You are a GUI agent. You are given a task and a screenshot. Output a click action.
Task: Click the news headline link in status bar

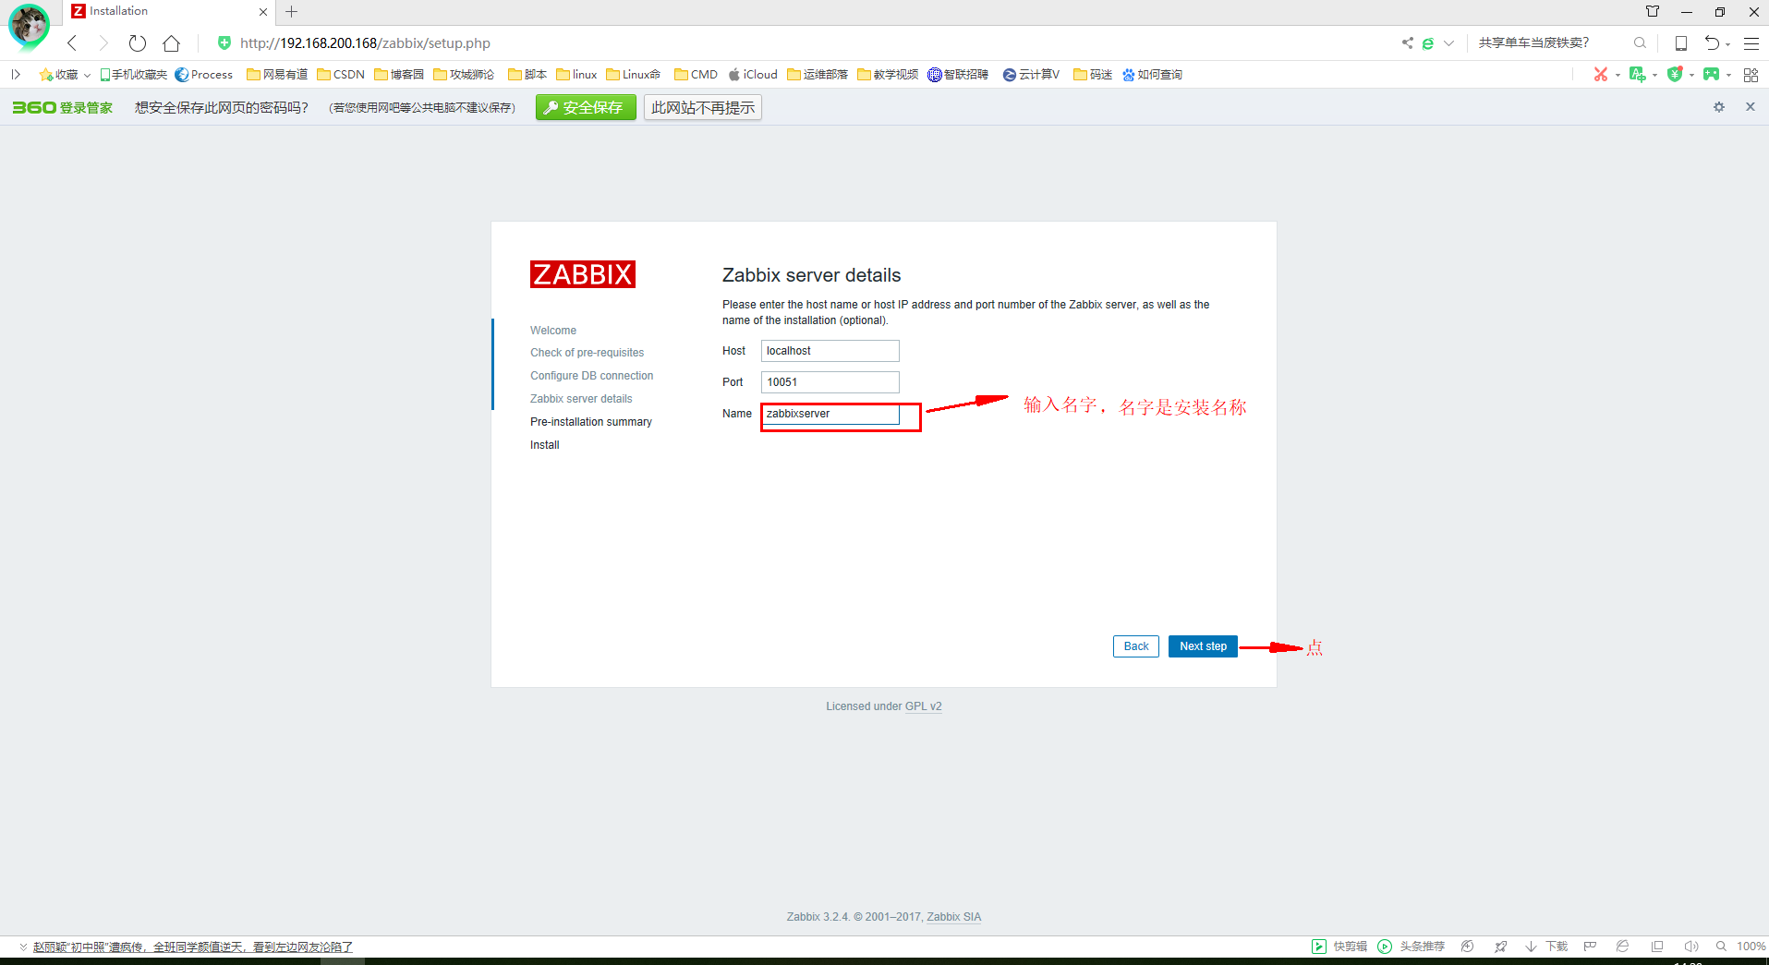coord(193,947)
